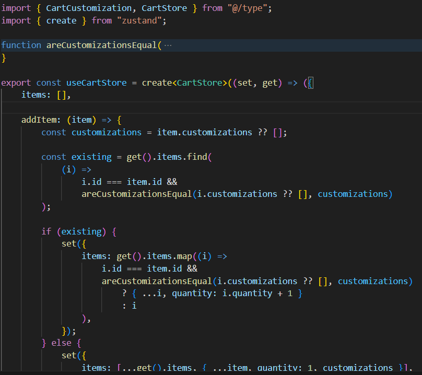Screen dimensions: 422x375
Task: Expand the folded areCustomizationsEqual ellipsis
Action: pos(168,45)
